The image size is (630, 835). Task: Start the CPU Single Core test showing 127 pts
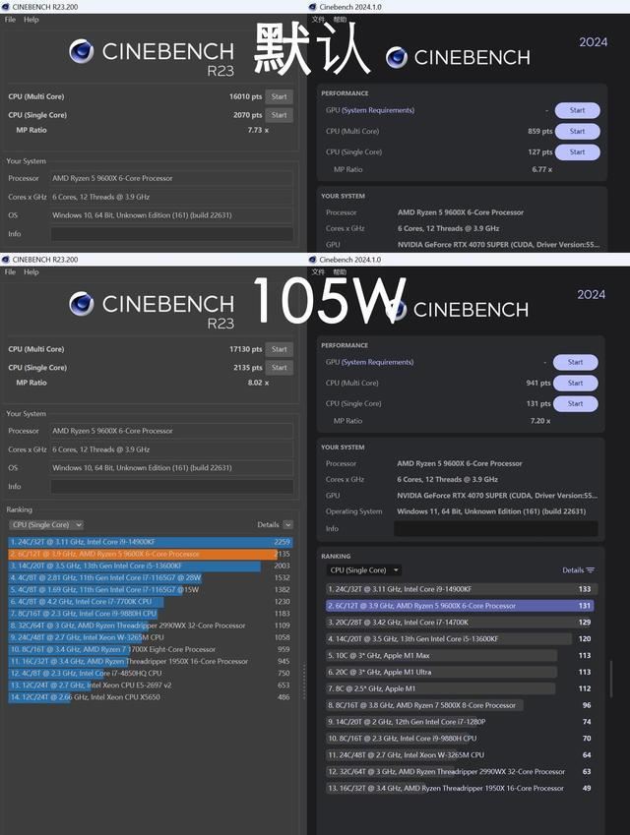[577, 151]
